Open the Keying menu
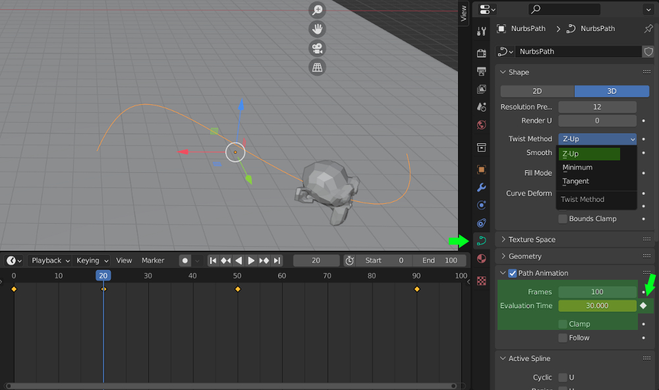659x390 pixels. [92, 261]
